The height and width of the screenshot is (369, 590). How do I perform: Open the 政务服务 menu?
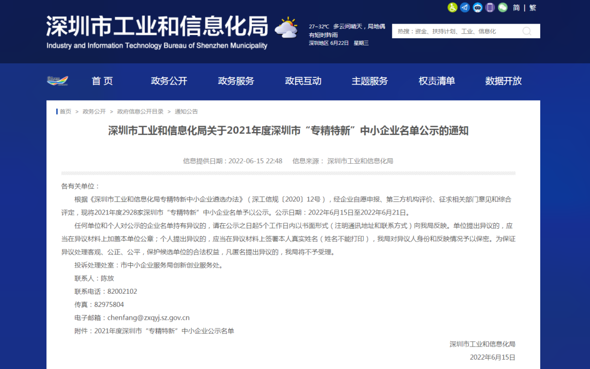coord(236,80)
